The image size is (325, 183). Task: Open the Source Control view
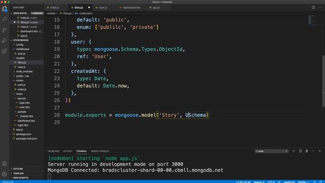coord(5,29)
